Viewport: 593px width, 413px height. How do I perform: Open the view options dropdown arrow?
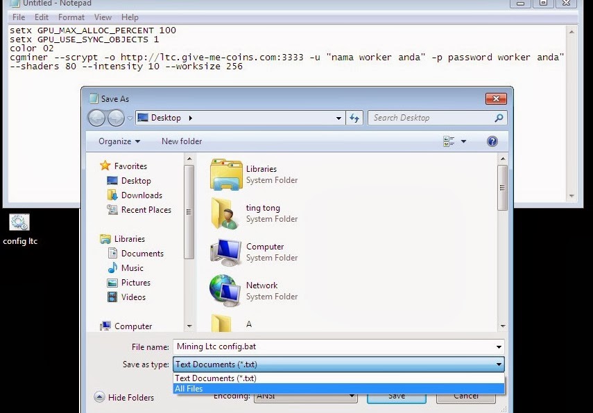coord(463,141)
